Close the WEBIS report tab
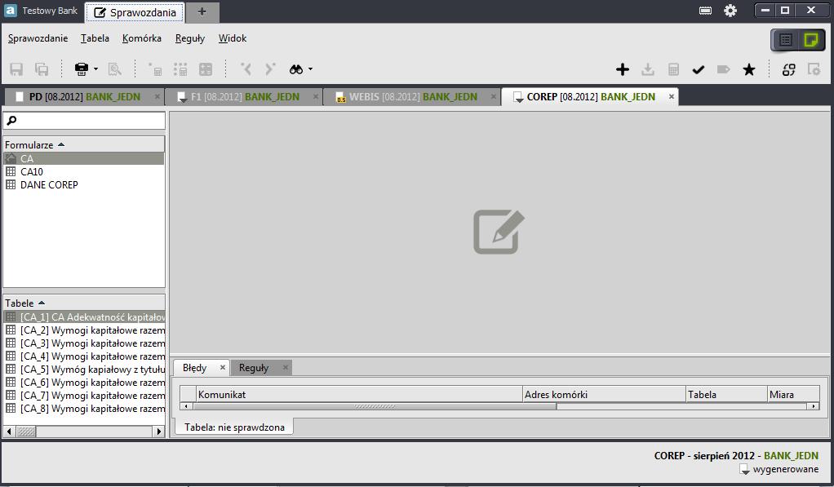Screen dimensions: 834x487 493,97
